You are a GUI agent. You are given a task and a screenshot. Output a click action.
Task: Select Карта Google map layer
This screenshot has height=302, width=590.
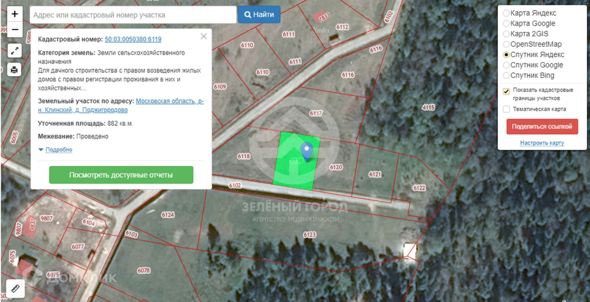(x=529, y=24)
